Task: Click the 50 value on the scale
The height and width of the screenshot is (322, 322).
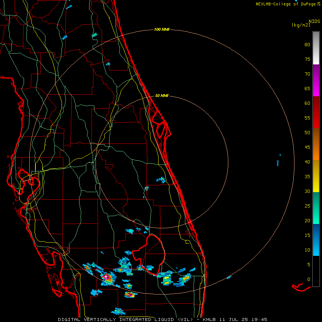Action: click(x=307, y=132)
